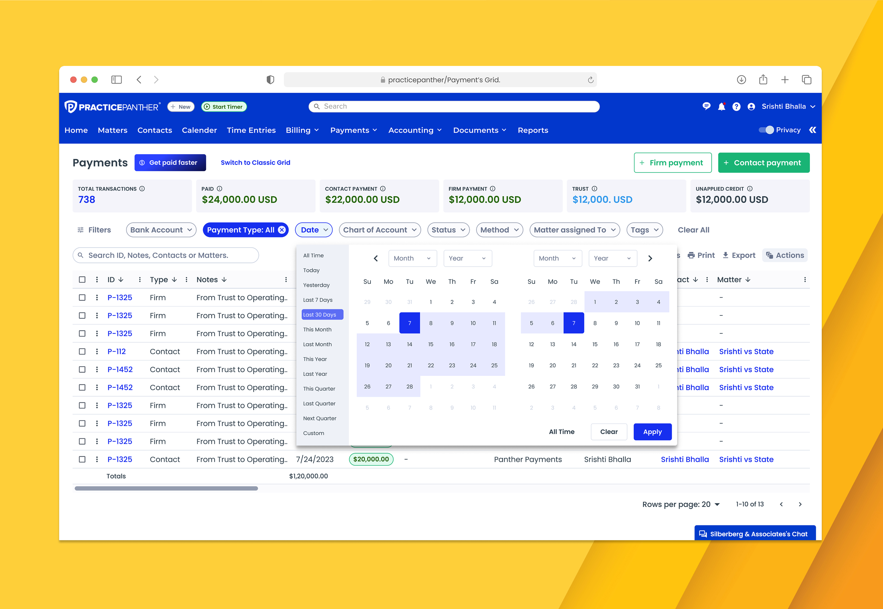Collapse navigation with double chevron icon
The image size is (883, 609).
pyautogui.click(x=813, y=130)
